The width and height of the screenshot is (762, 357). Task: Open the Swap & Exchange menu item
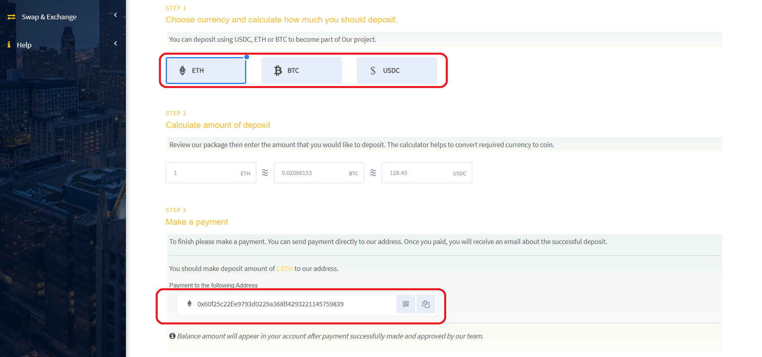[49, 17]
